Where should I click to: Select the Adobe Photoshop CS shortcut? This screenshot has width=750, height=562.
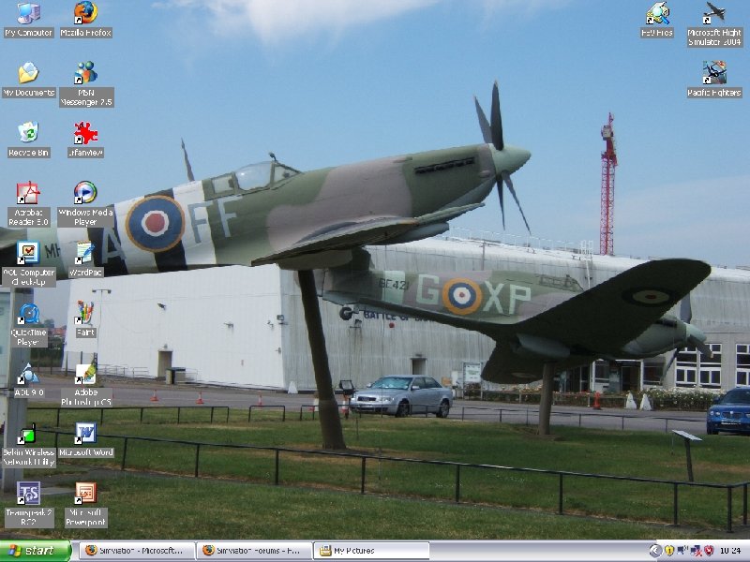85,374
